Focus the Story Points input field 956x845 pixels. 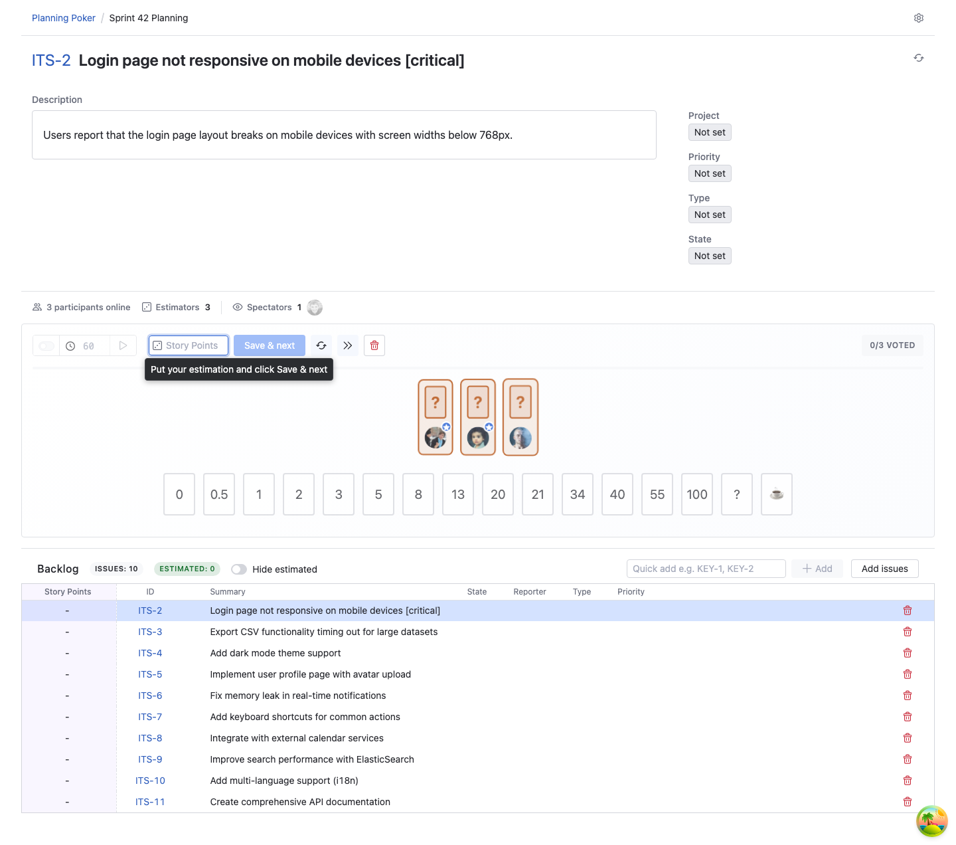[x=189, y=345]
